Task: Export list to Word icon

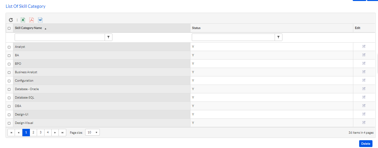Action: (40, 20)
